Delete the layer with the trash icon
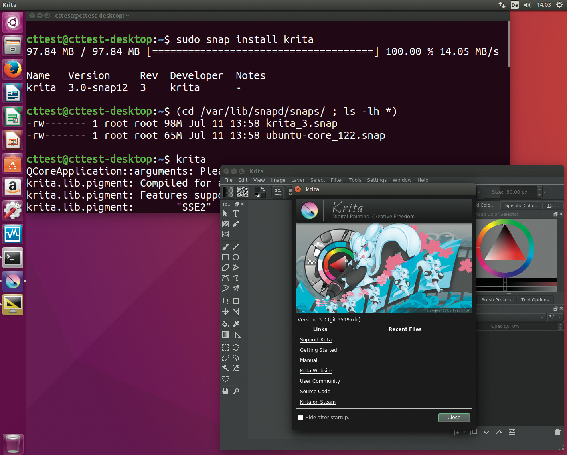Image resolution: width=567 pixels, height=455 pixels. [558, 432]
